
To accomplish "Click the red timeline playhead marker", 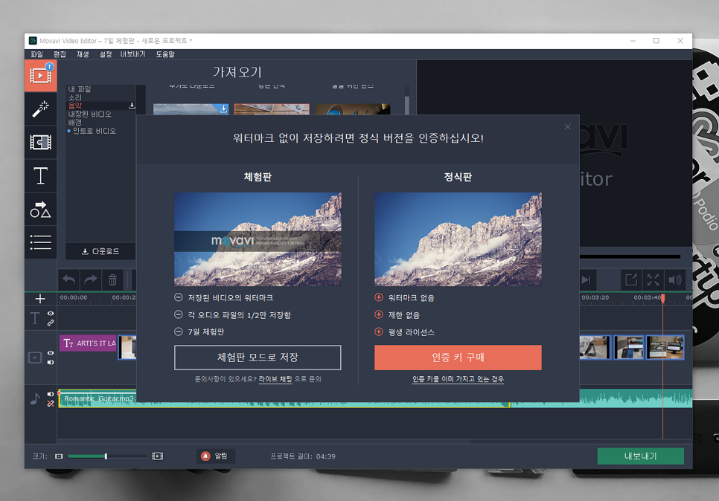I will (x=663, y=298).
